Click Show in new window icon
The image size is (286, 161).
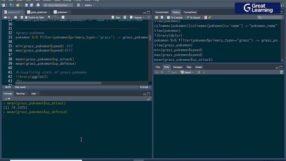pyautogui.click(x=15, y=17)
